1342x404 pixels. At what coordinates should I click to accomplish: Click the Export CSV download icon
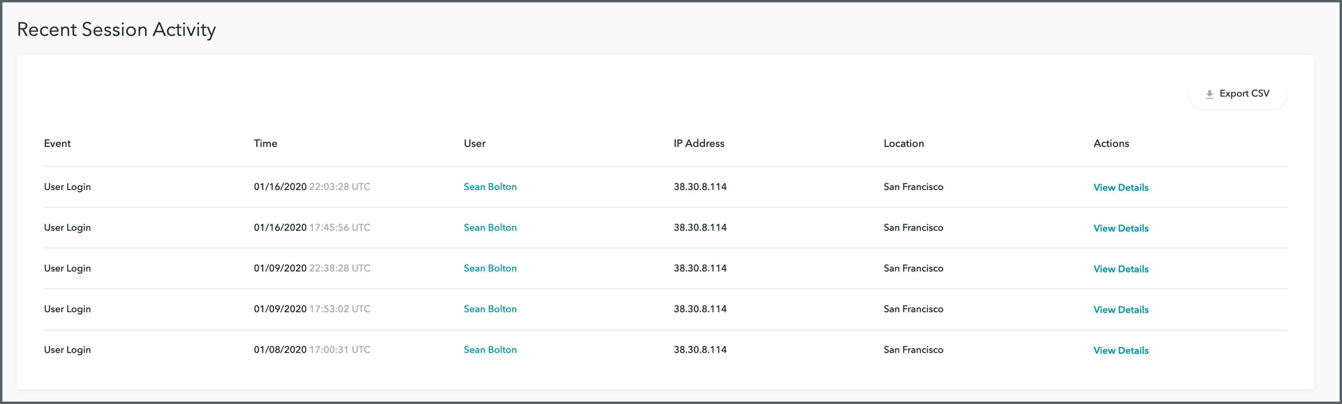click(x=1209, y=94)
